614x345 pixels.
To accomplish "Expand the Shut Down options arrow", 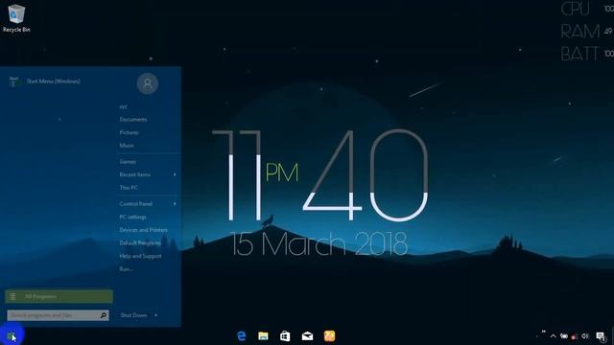I will coord(155,315).
